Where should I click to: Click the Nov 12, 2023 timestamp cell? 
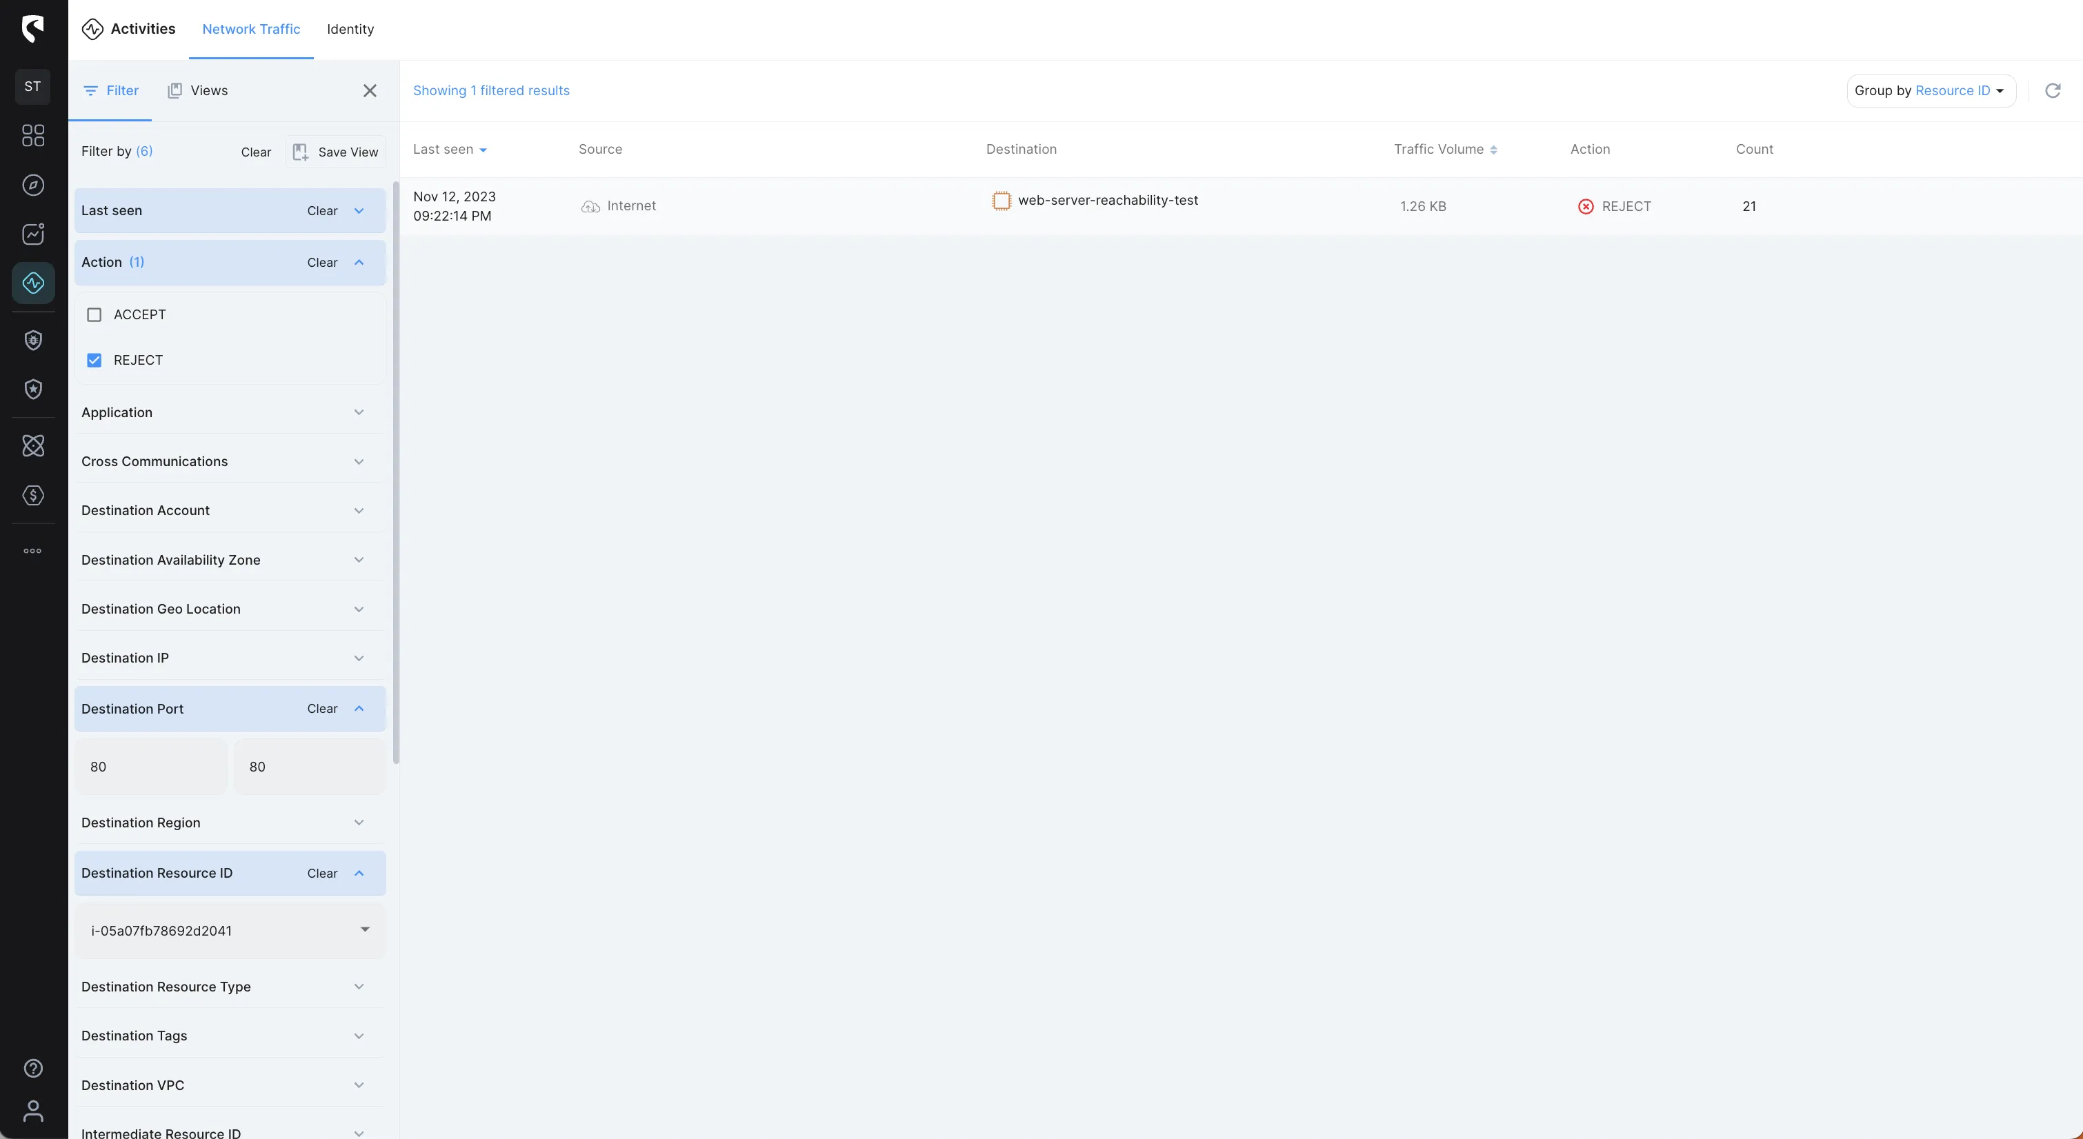pos(455,207)
